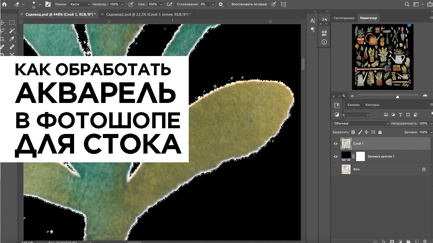Hide the Слой 1 layer
The height and width of the screenshot is (243, 433).
pos(336,144)
